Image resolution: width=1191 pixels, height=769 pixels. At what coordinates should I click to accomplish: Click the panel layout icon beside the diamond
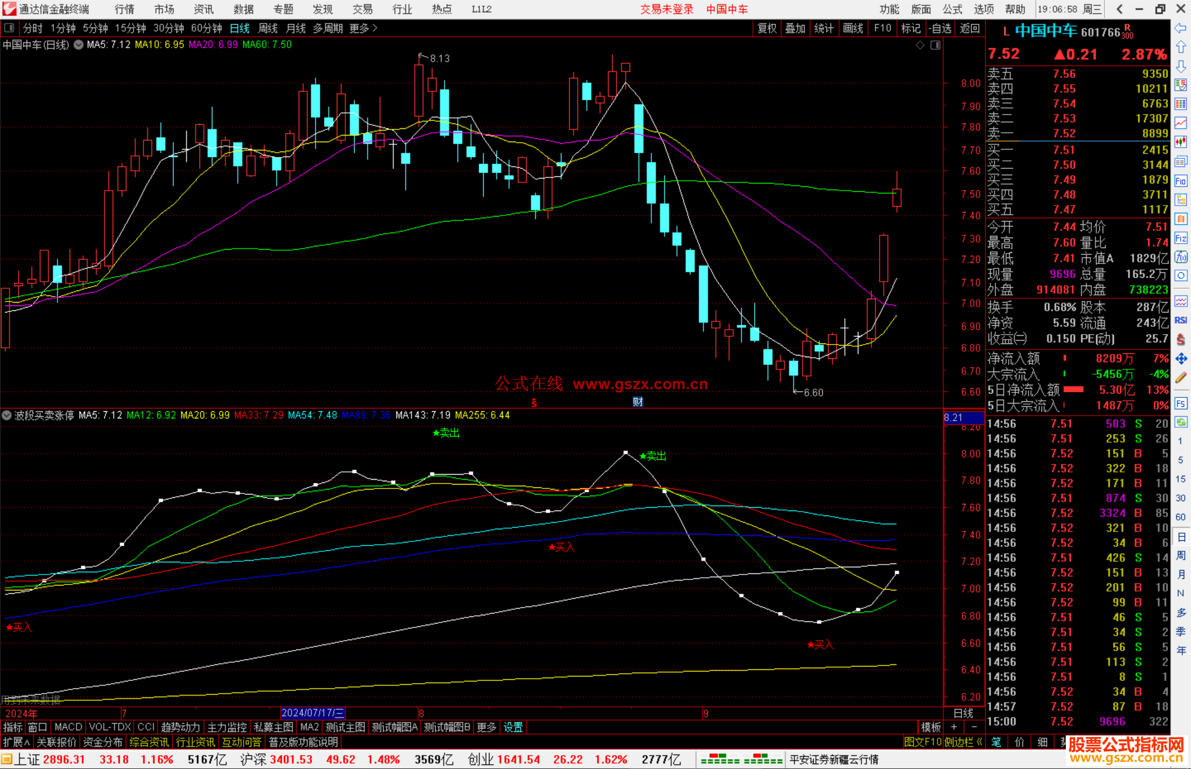coord(935,45)
